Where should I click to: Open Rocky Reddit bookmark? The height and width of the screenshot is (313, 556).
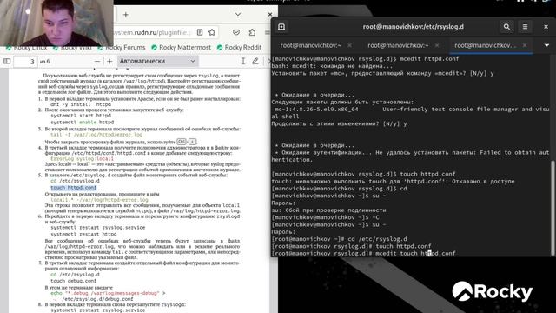(240, 47)
